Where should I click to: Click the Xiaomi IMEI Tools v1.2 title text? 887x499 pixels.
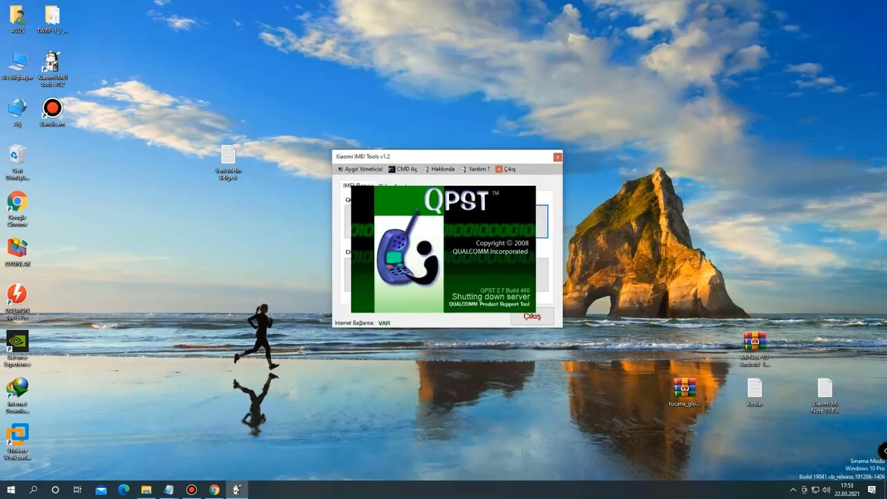tap(363, 157)
